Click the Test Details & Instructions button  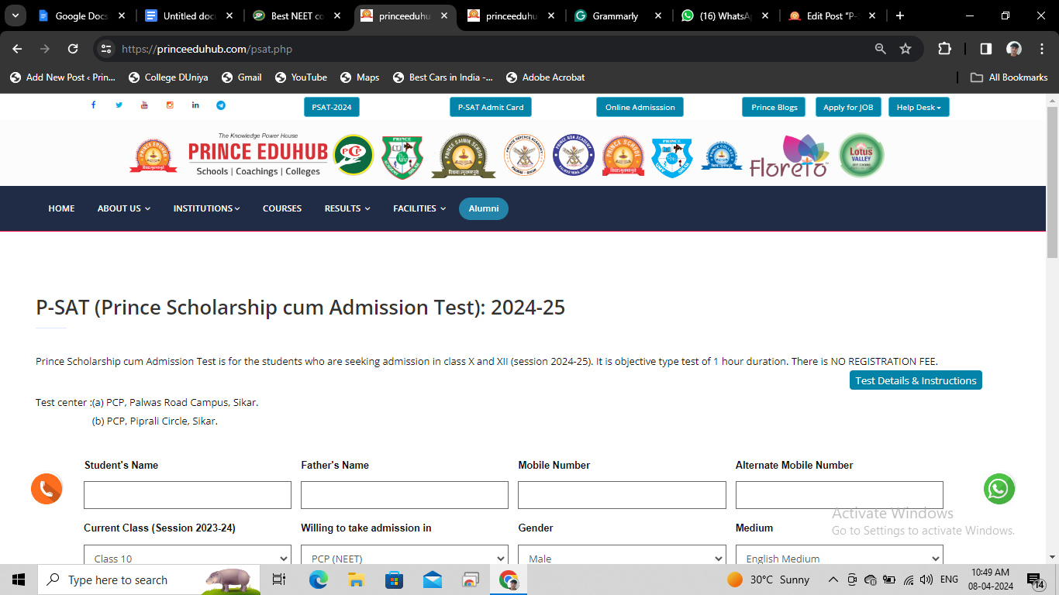(916, 380)
